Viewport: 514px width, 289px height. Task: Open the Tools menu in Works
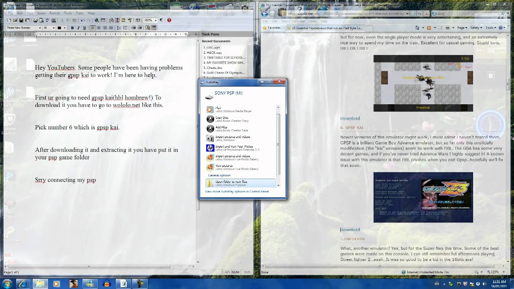click(x=68, y=13)
